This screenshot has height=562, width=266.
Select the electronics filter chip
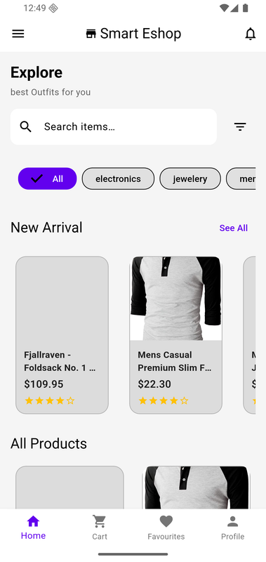click(x=118, y=178)
